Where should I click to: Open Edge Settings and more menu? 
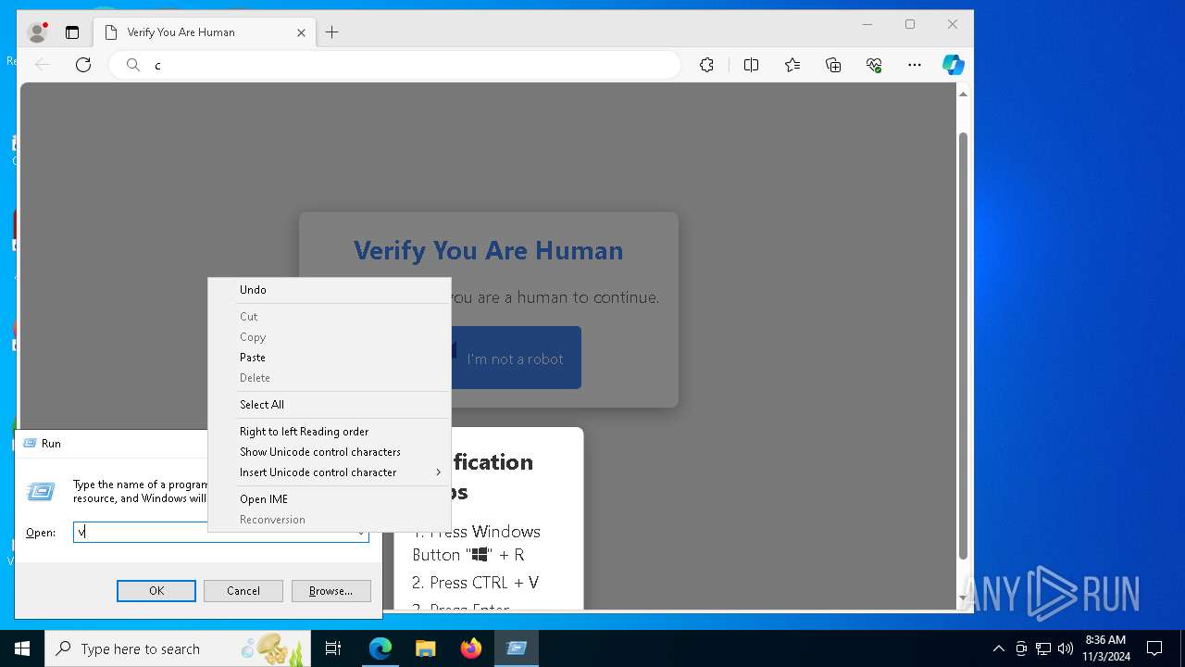[915, 65]
